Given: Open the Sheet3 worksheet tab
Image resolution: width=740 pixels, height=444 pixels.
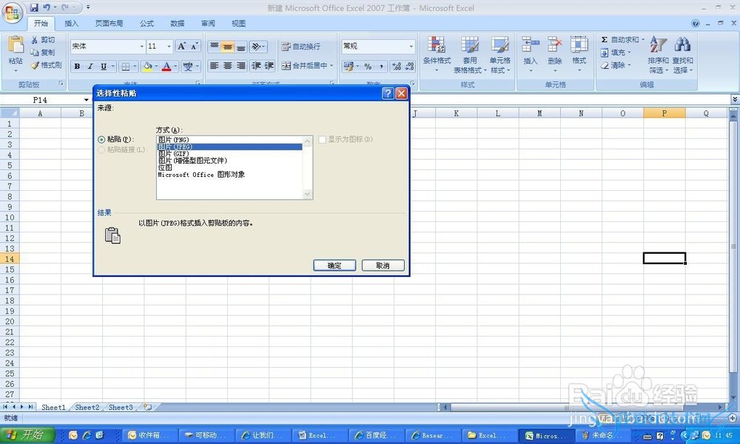Looking at the screenshot, I should (121, 407).
